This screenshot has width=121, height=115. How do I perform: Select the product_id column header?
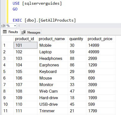25,39
